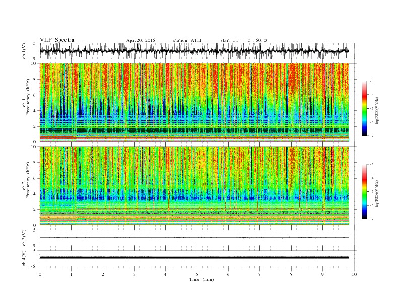Click the '0' tick on time axis
This screenshot has width=399, height=308.
(x=40, y=274)
